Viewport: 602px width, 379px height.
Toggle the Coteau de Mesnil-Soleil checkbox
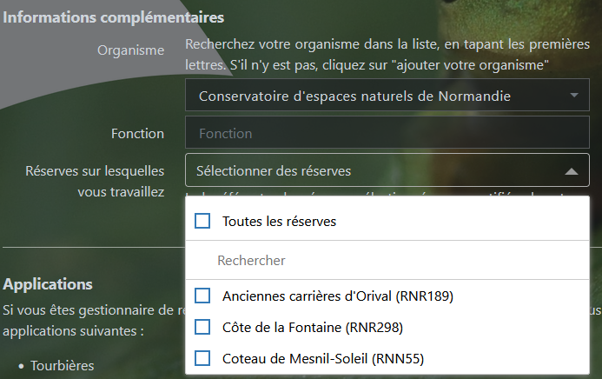pyautogui.click(x=202, y=357)
